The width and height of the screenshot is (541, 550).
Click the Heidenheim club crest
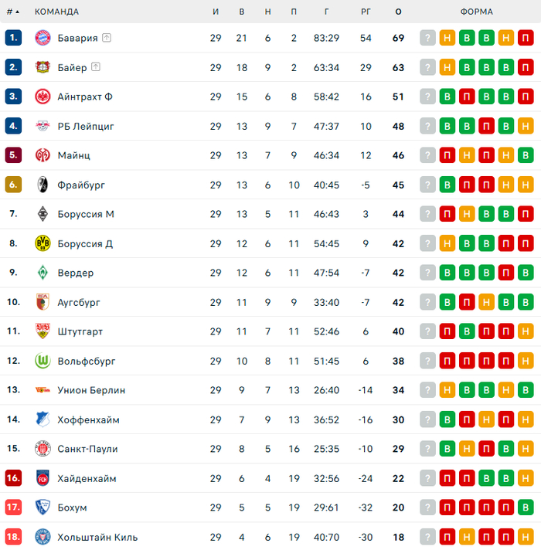point(43,478)
